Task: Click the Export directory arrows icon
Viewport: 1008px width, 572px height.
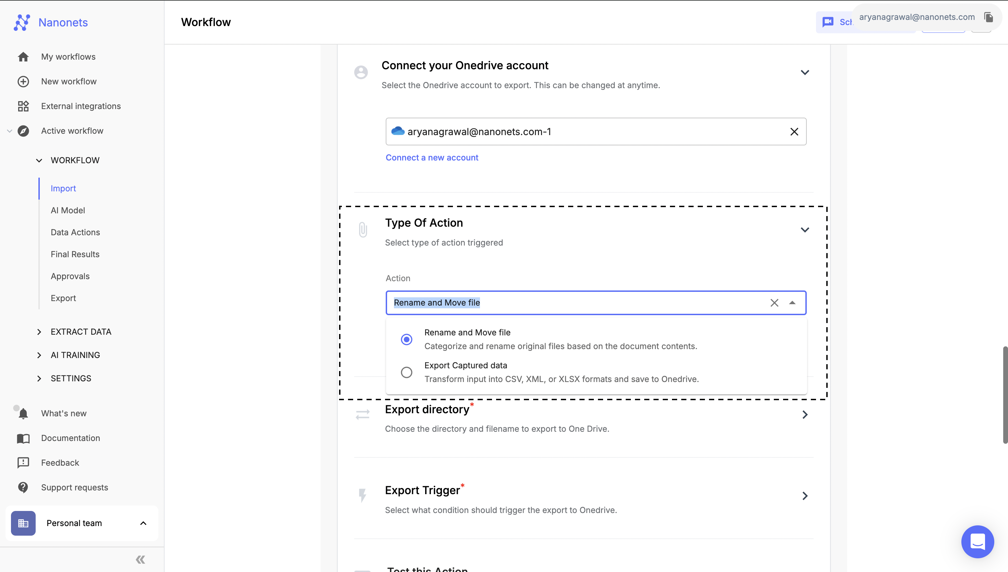Action: pos(362,415)
